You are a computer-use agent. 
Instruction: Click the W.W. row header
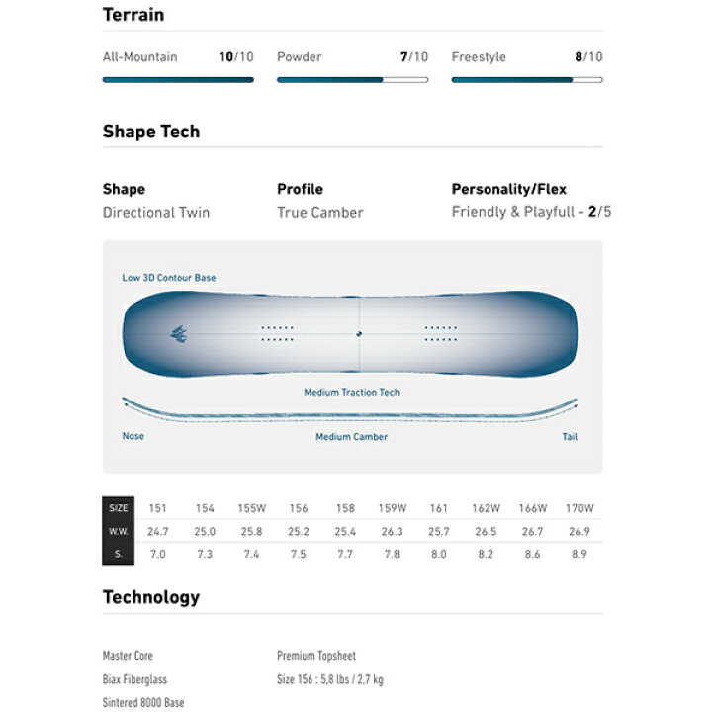118,531
